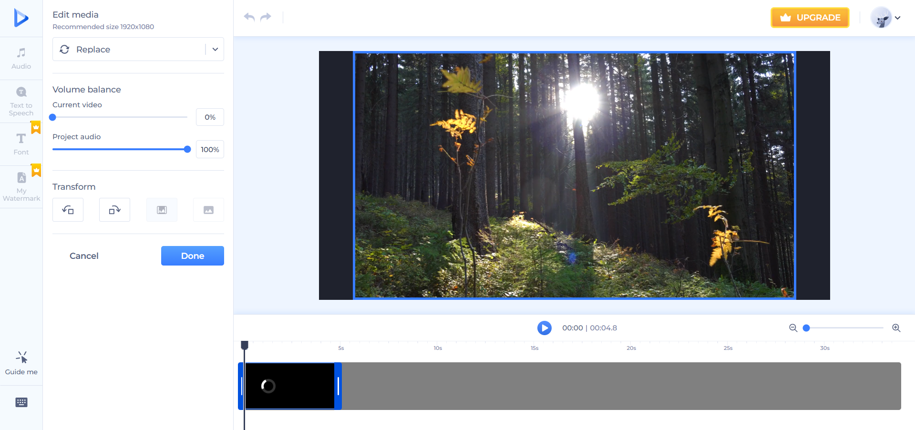This screenshot has width=915, height=430.
Task: Open the Font panel
Action: point(21,143)
